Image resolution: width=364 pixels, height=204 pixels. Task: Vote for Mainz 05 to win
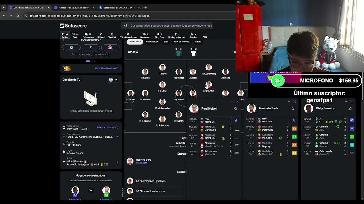tap(110, 48)
